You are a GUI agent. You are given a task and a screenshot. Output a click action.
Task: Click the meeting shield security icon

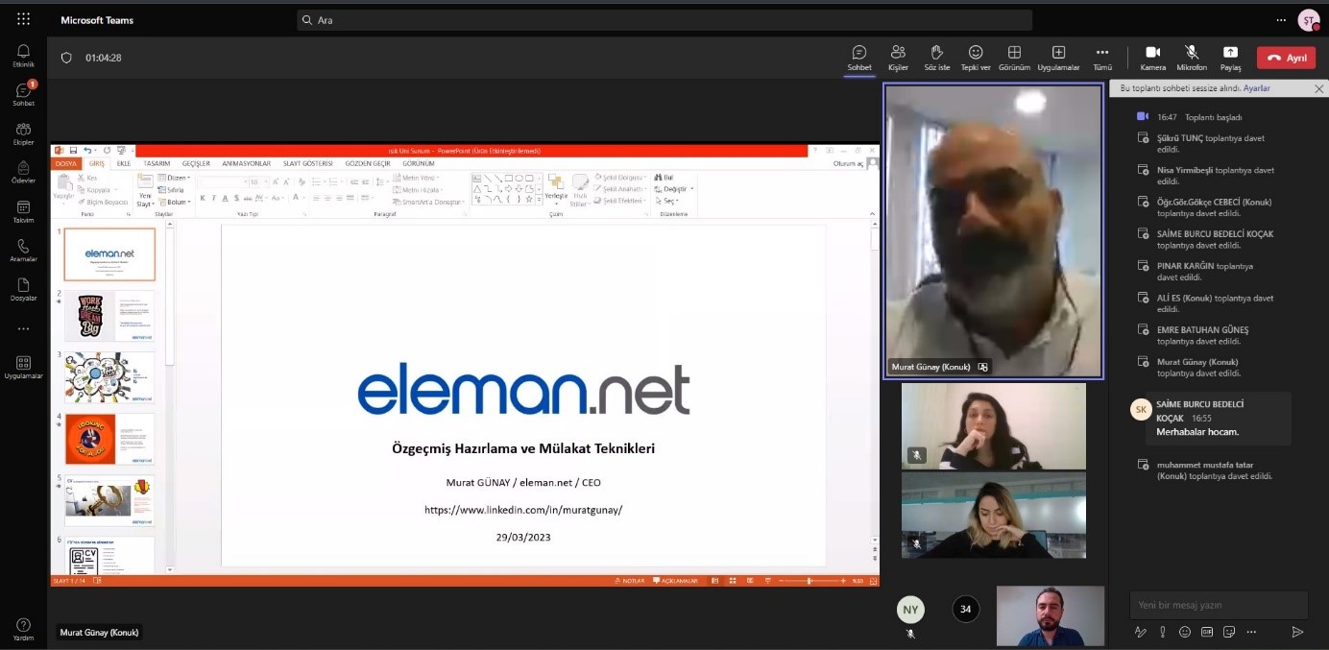click(x=66, y=58)
